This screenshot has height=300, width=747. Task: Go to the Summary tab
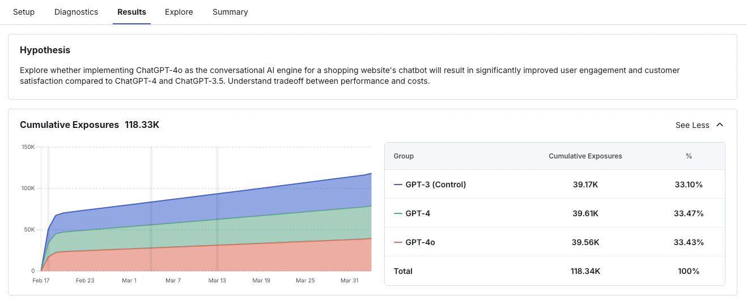click(230, 12)
